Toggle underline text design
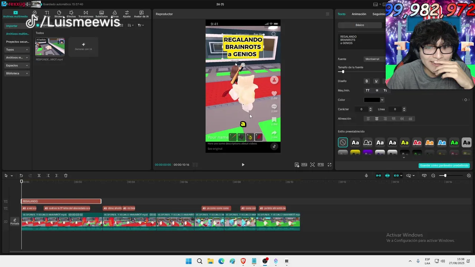The height and width of the screenshot is (267, 475). (376, 81)
